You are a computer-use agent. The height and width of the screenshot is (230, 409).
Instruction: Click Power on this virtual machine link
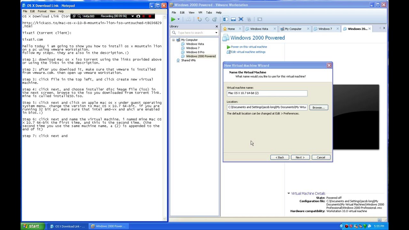(x=247, y=47)
